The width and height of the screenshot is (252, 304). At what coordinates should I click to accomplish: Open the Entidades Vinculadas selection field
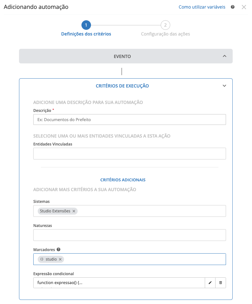point(129,153)
